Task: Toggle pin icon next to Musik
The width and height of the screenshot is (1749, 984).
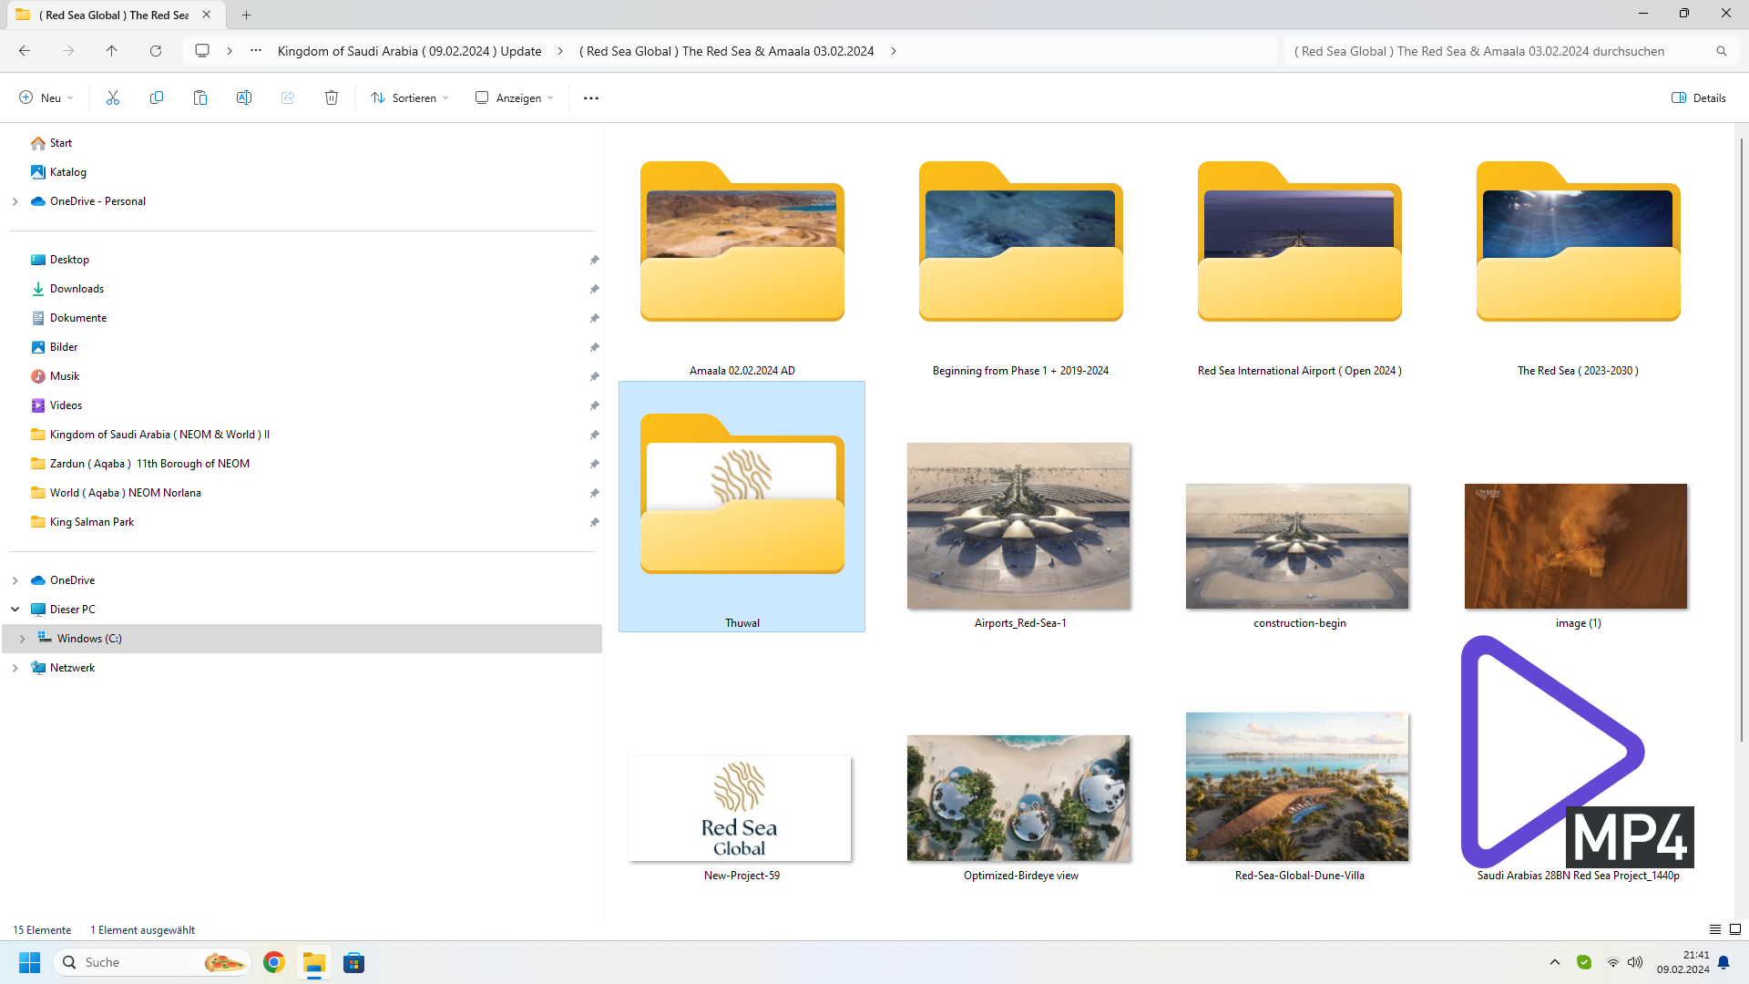Action: pos(594,376)
